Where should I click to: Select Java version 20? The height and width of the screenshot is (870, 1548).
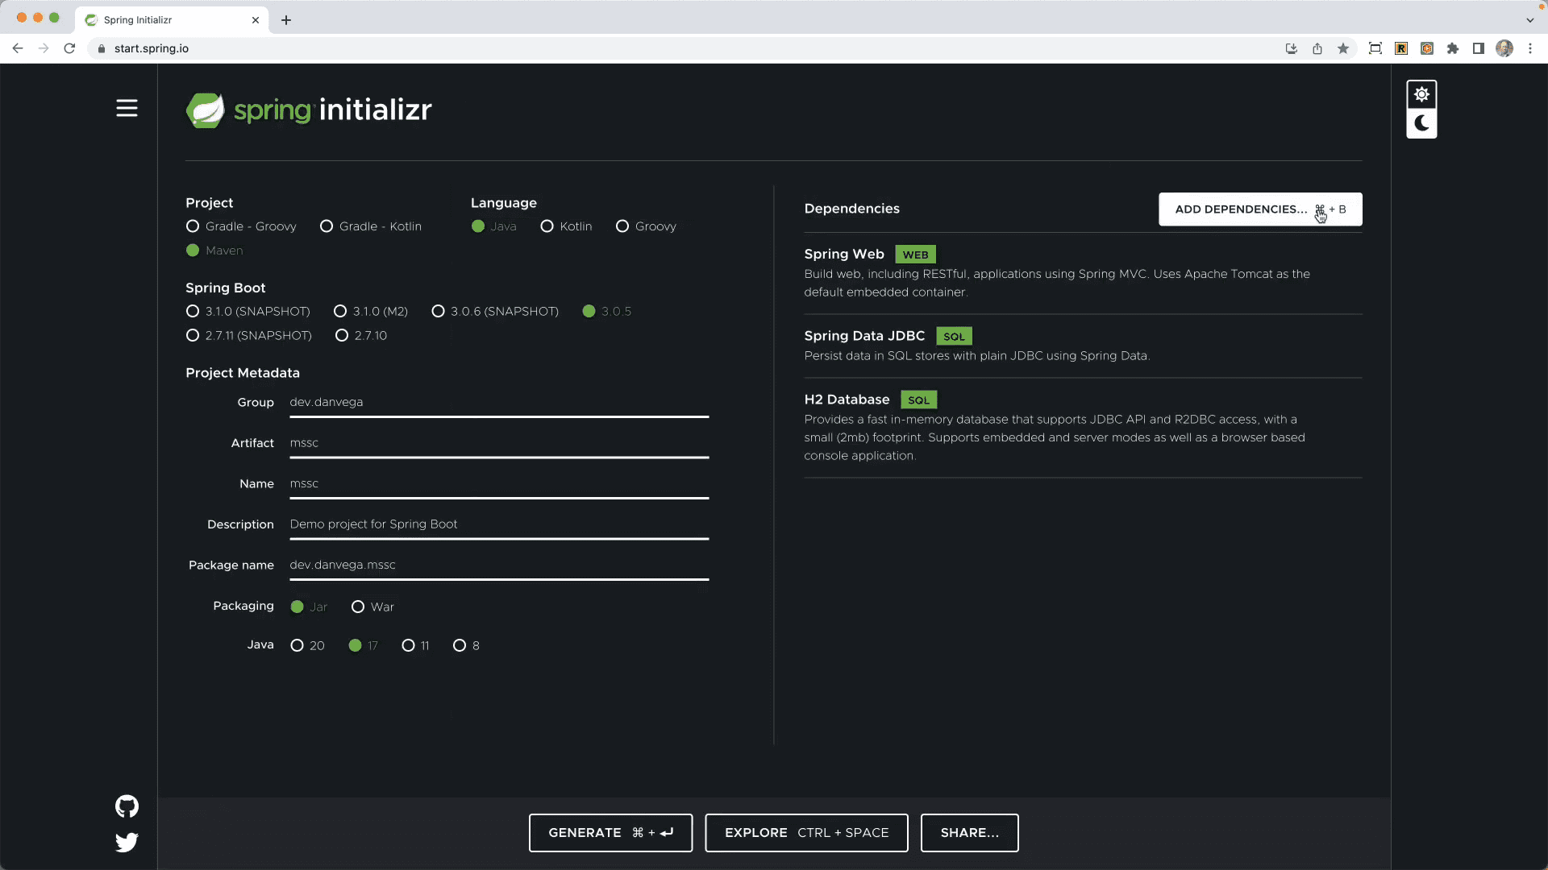pos(298,645)
